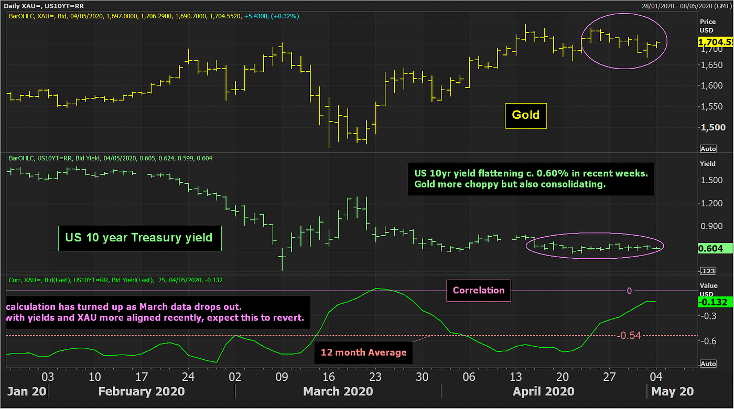Click the pink 'Correlation' label box
Viewport: 734px width, 409px height.
click(479, 290)
